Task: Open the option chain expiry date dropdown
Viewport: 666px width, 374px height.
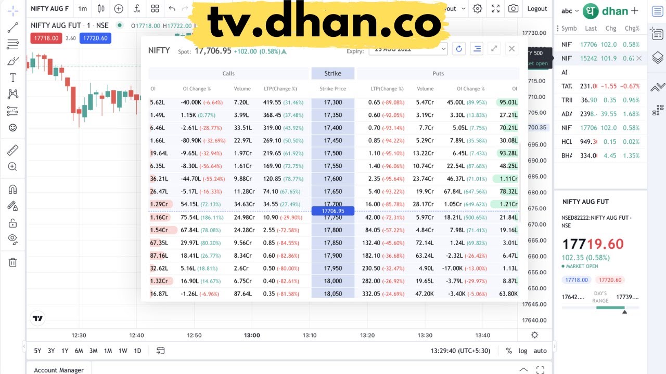Action: point(408,49)
